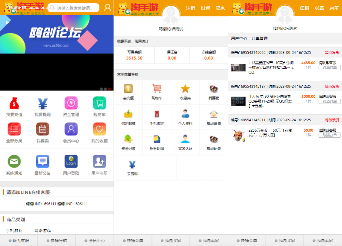Open 购物车 red cart icon in menu navigation
This screenshot has width=342, height=246.
[157, 89]
